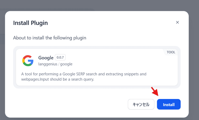Click the blue Install button
The height and width of the screenshot is (120, 199).
[x=169, y=104]
